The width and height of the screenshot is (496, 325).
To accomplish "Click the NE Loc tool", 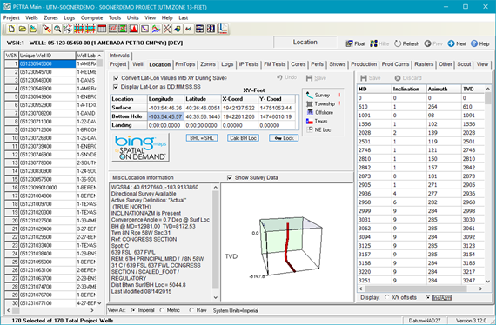I will [x=318, y=129].
